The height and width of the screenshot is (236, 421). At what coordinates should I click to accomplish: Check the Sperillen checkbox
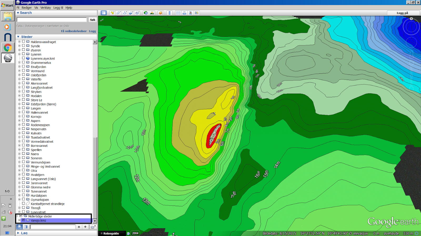[x=23, y=150]
